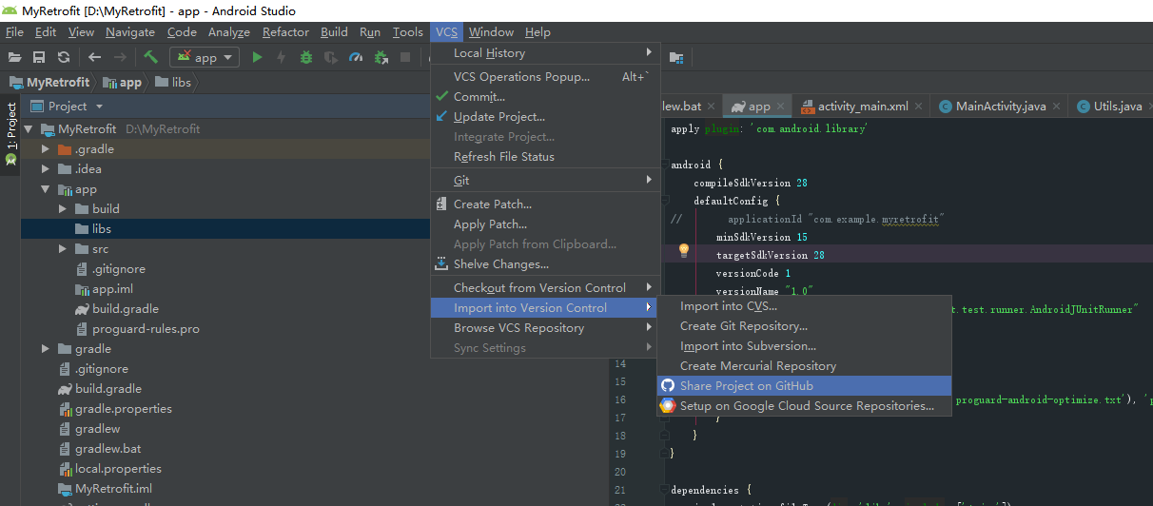Close the app editor tab
The image size is (1153, 506).
(780, 107)
